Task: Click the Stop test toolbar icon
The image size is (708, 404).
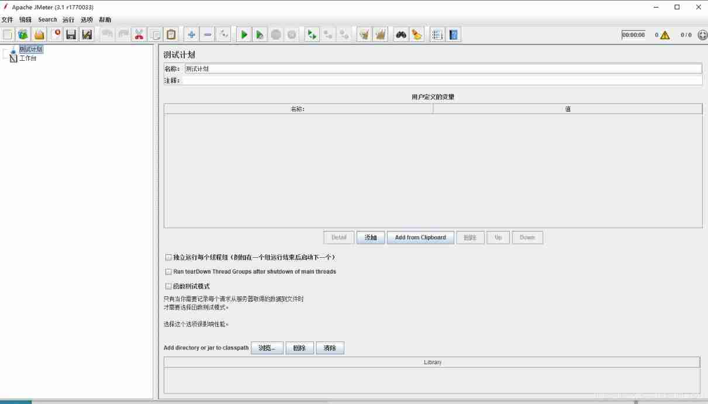Action: (276, 34)
